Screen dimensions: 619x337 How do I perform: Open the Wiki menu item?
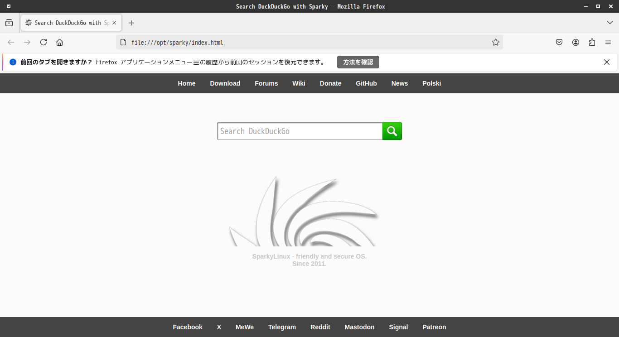pos(299,83)
